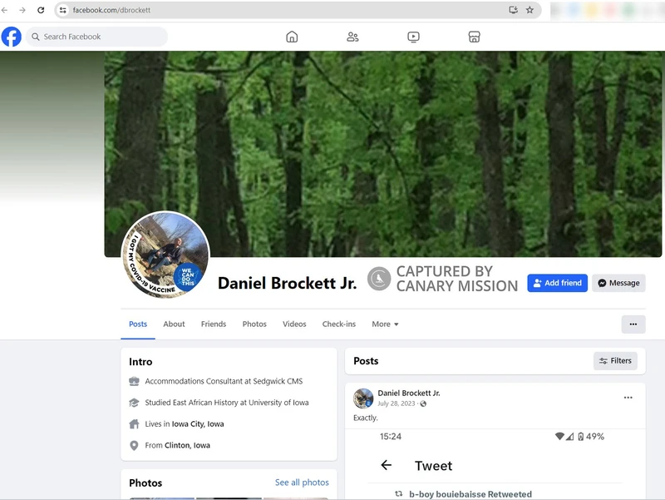Open the forest cover photo
Viewport: 665px width, 500px height.
[383, 154]
